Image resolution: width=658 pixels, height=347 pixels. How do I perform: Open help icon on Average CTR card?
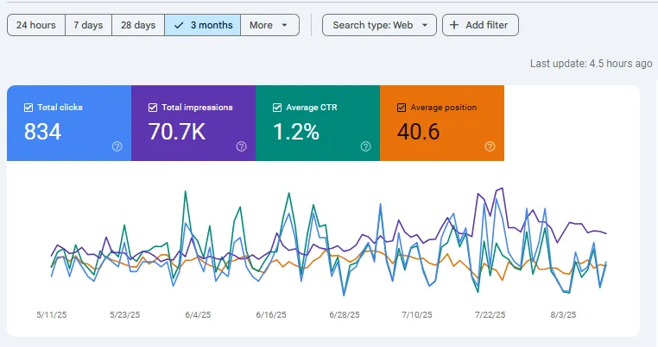click(365, 146)
